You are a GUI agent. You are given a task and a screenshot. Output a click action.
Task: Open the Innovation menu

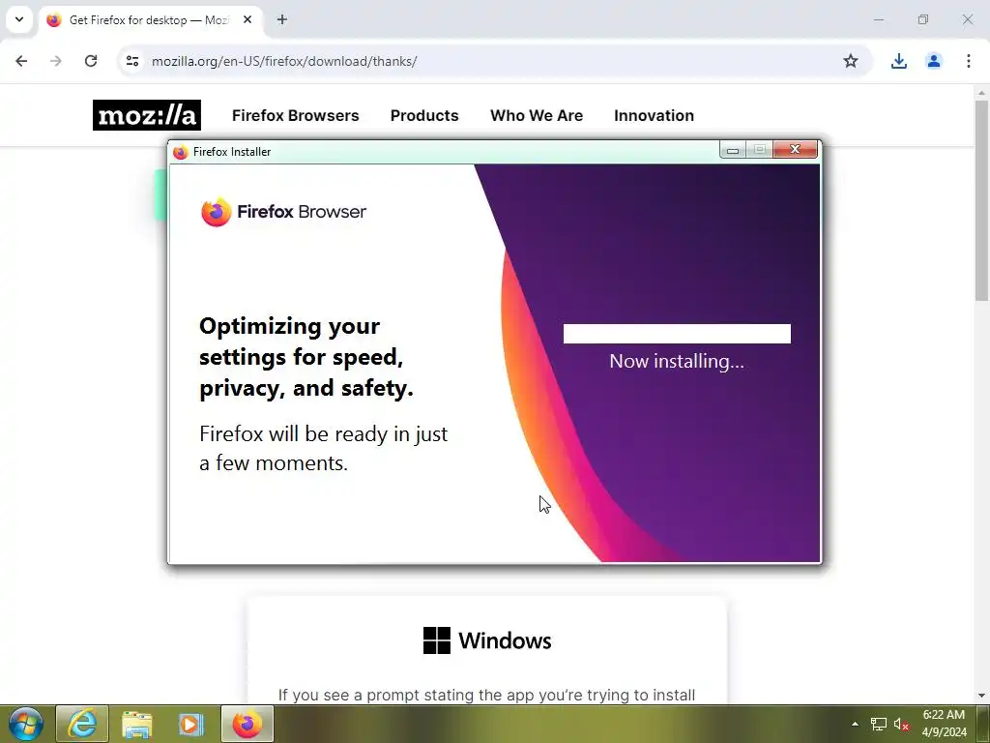(x=654, y=116)
